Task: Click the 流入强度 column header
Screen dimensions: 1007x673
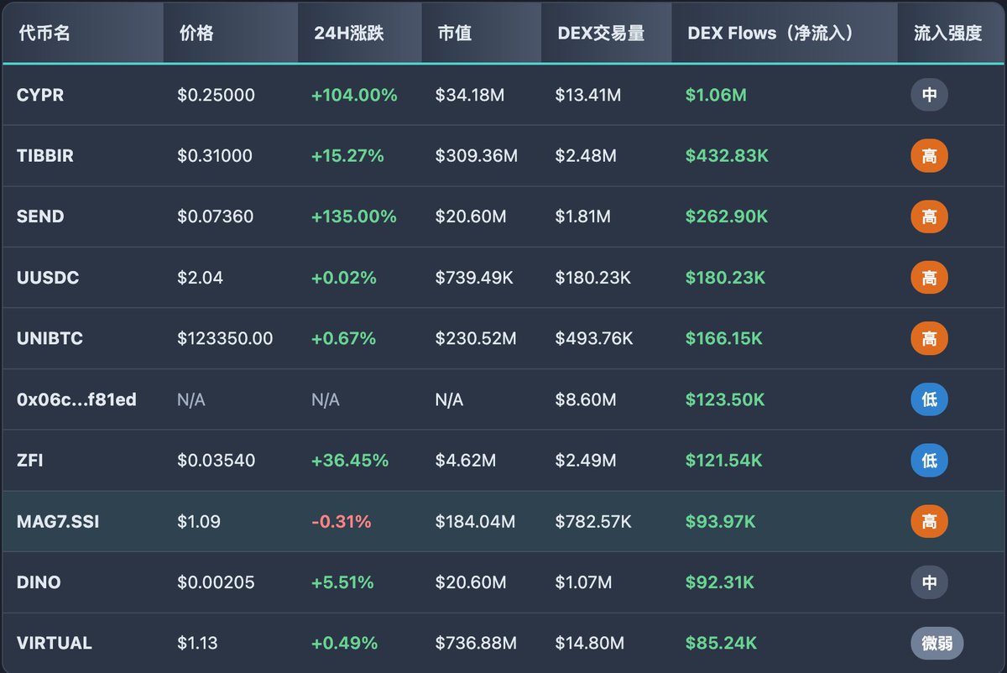Action: point(947,34)
